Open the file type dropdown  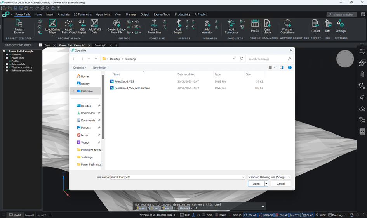pyautogui.click(x=269, y=177)
